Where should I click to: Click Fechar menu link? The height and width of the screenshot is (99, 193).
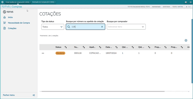(x=9, y=95)
